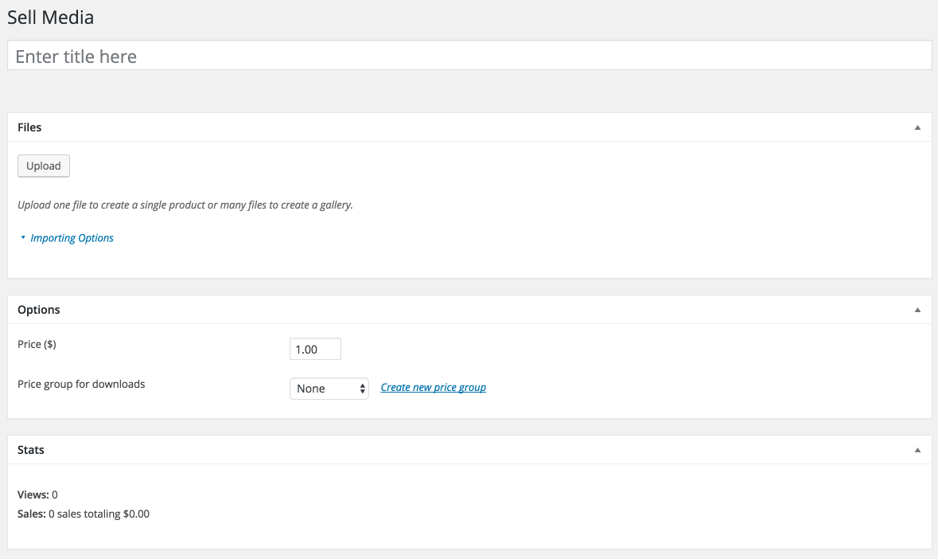Collapse the Options panel using its arrow
The height and width of the screenshot is (559, 938).
coord(917,310)
